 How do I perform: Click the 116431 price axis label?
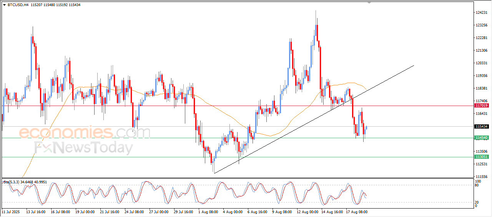[x=482, y=114]
